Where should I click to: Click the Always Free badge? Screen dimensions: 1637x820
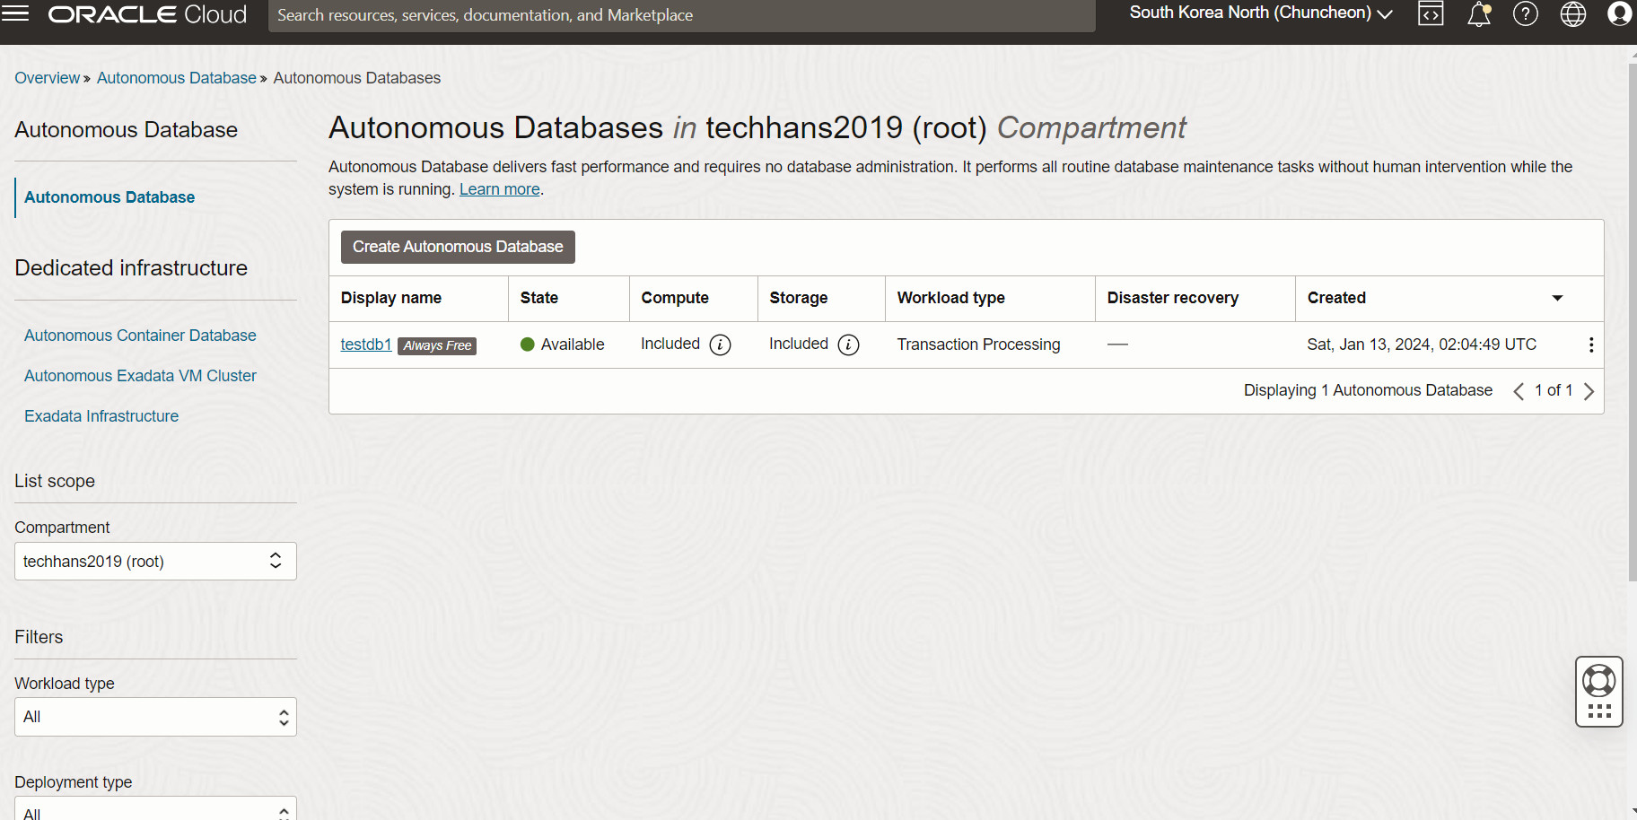coord(437,345)
